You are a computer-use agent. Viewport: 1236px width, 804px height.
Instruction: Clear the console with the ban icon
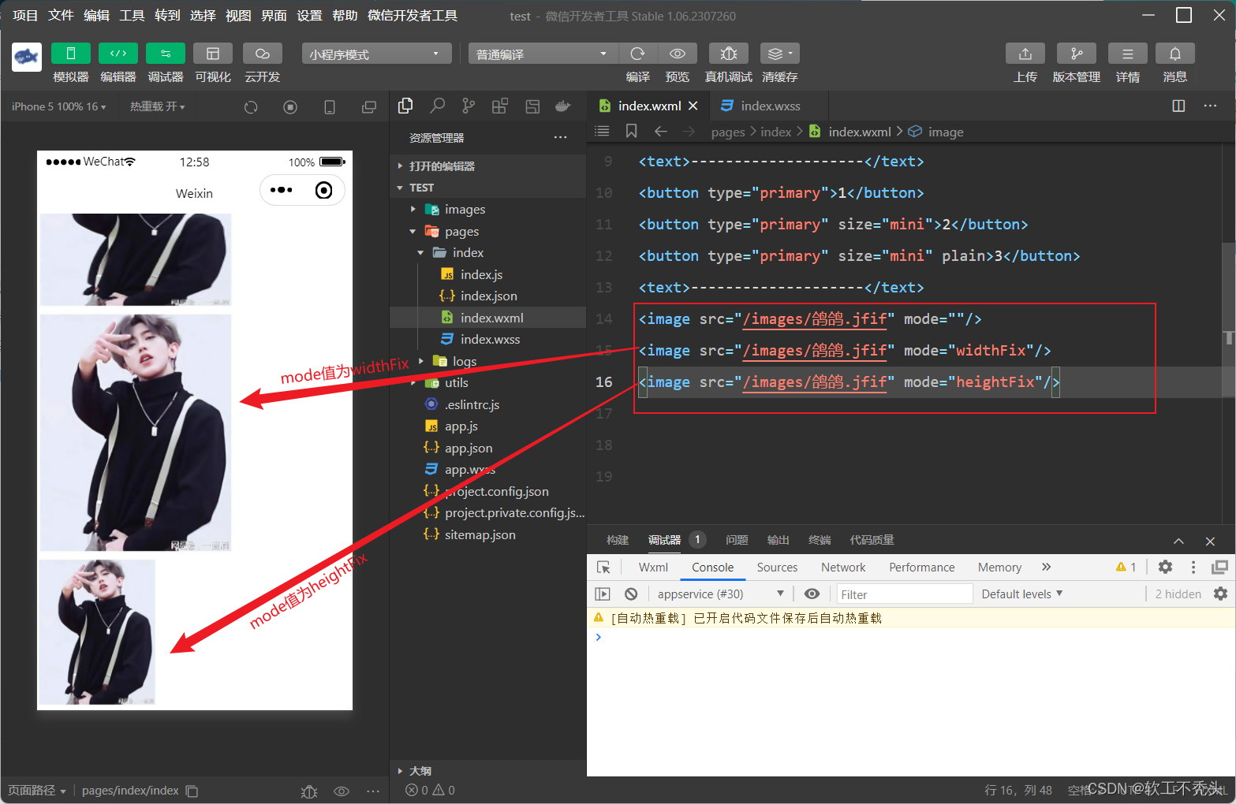[631, 594]
